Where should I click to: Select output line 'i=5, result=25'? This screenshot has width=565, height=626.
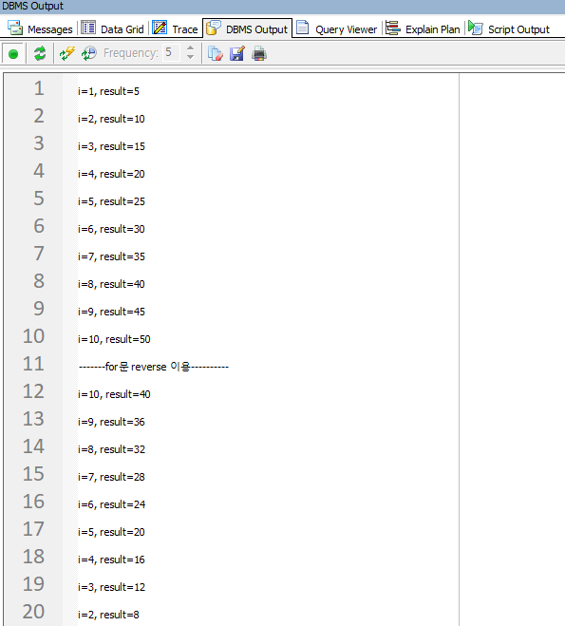pyautogui.click(x=111, y=201)
